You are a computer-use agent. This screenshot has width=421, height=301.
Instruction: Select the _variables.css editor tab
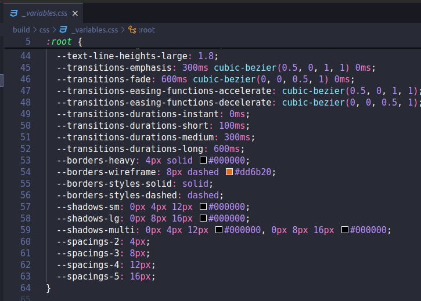pyautogui.click(x=43, y=13)
